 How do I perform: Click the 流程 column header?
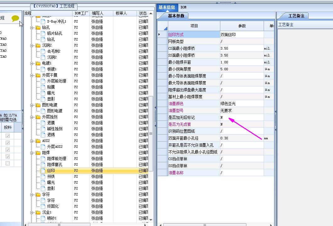pyautogui.click(x=48, y=13)
